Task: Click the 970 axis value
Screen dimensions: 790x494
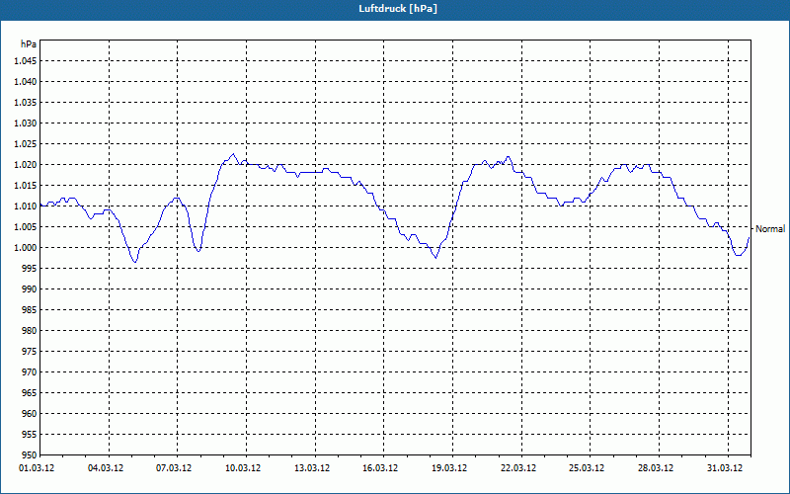Action: 30,372
